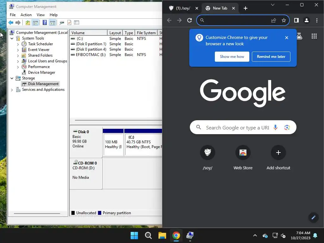Image resolution: width=324 pixels, height=243 pixels.
Task: Expand Local Users and Groups node
Action: tap(18, 61)
